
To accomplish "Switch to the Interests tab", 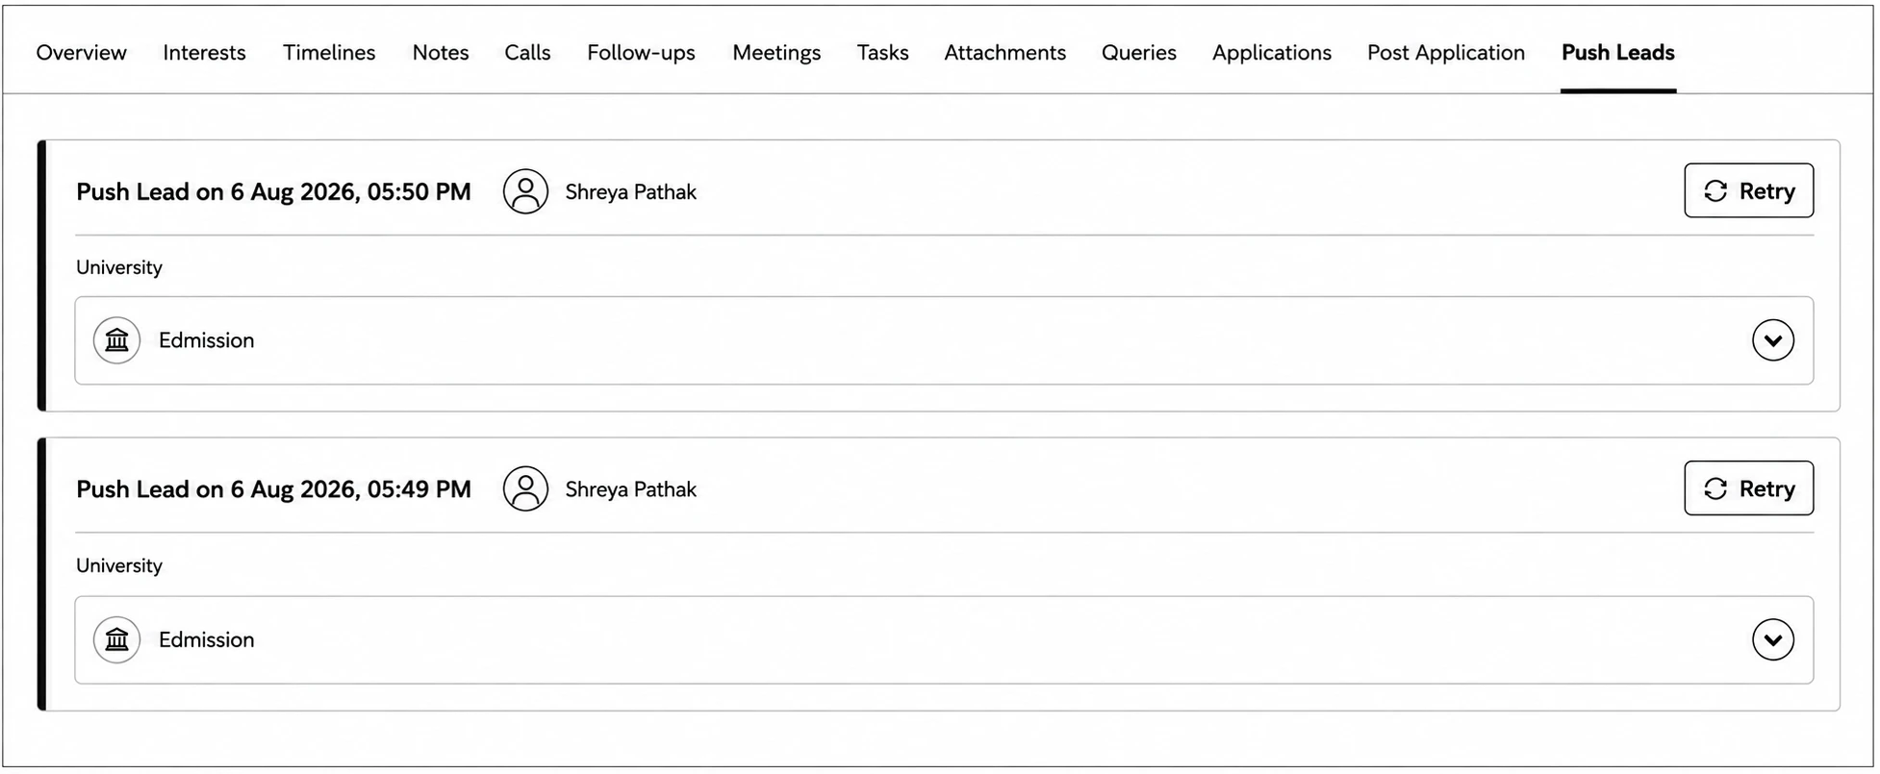I will tap(204, 53).
